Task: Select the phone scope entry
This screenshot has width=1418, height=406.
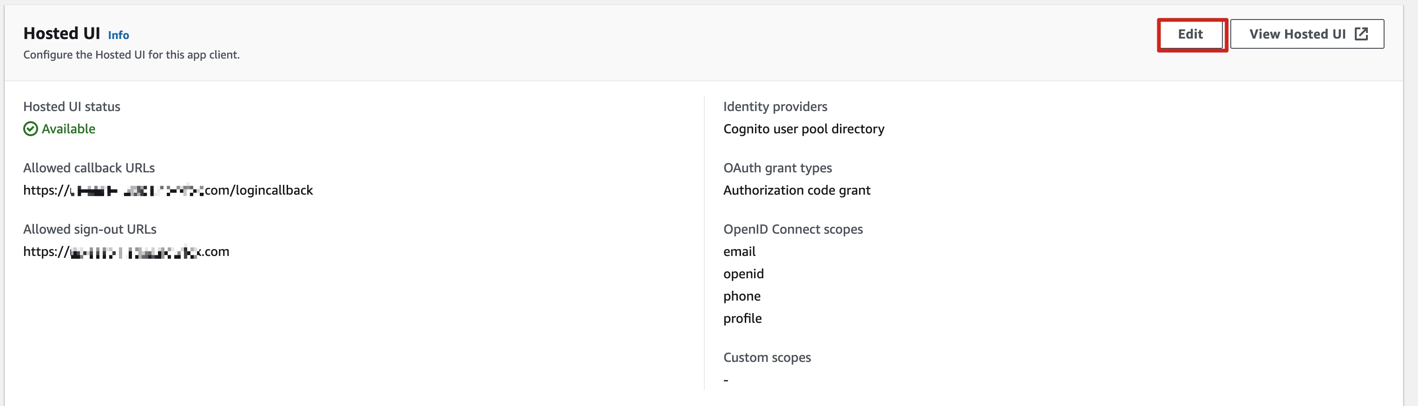Action: pyautogui.click(x=742, y=295)
